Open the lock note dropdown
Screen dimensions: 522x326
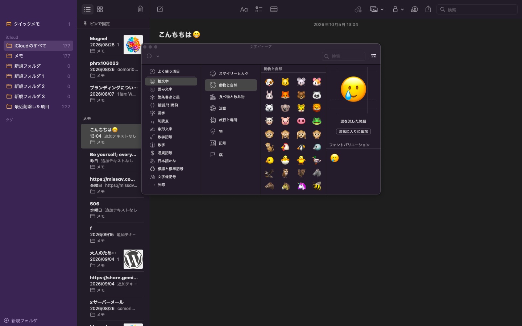(398, 9)
